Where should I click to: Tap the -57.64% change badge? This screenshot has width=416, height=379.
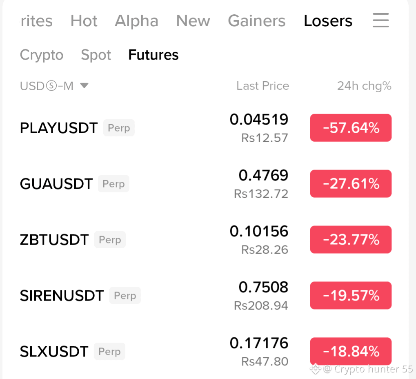pyautogui.click(x=351, y=128)
